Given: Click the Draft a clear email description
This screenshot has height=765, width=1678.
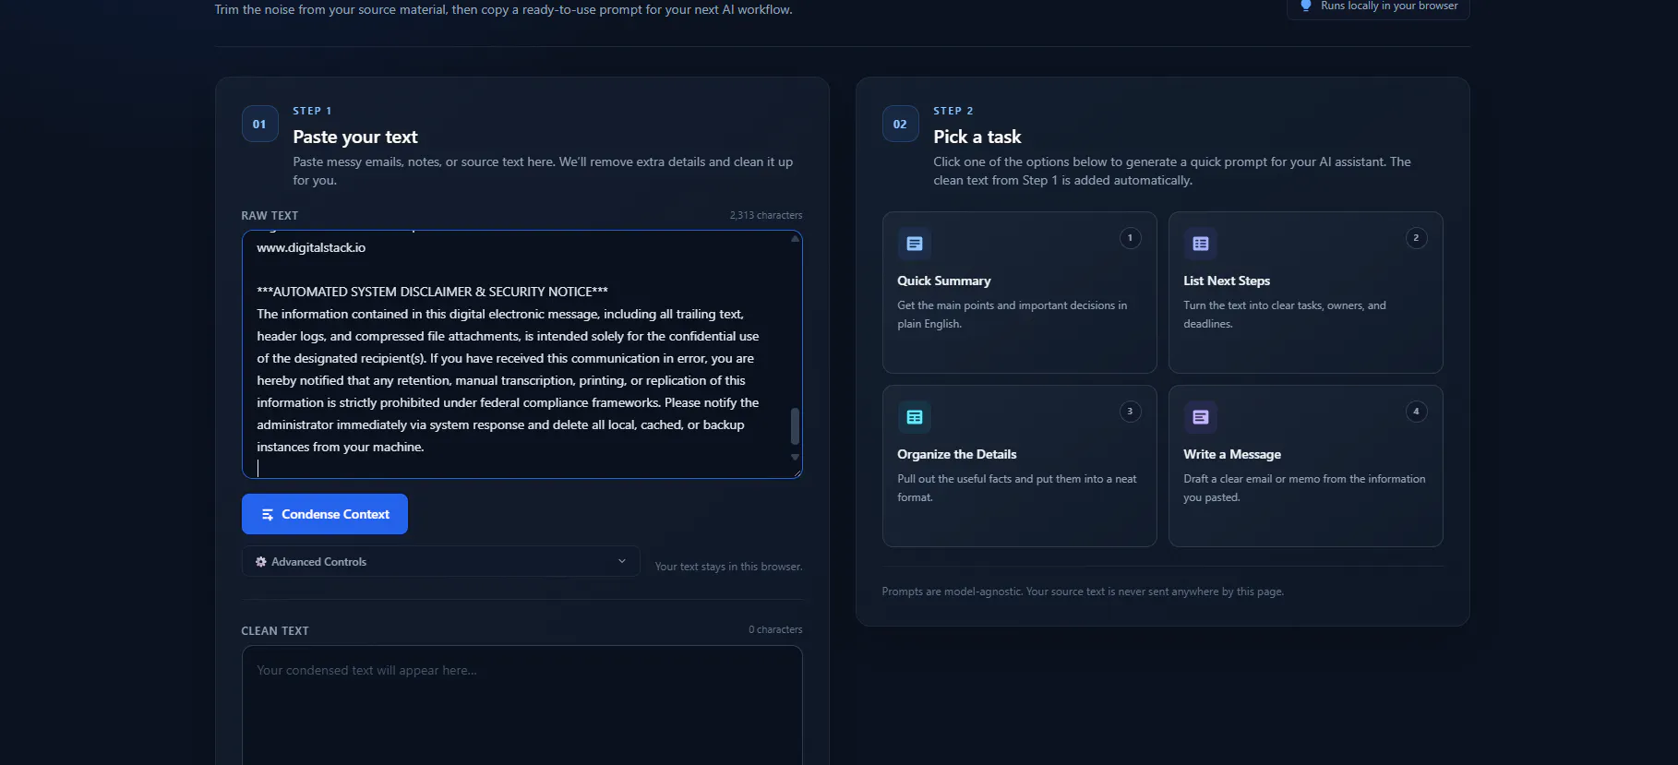Looking at the screenshot, I should tap(1304, 488).
